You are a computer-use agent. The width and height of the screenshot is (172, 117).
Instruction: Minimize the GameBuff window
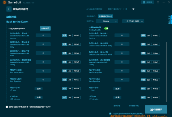click(x=164, y=2)
